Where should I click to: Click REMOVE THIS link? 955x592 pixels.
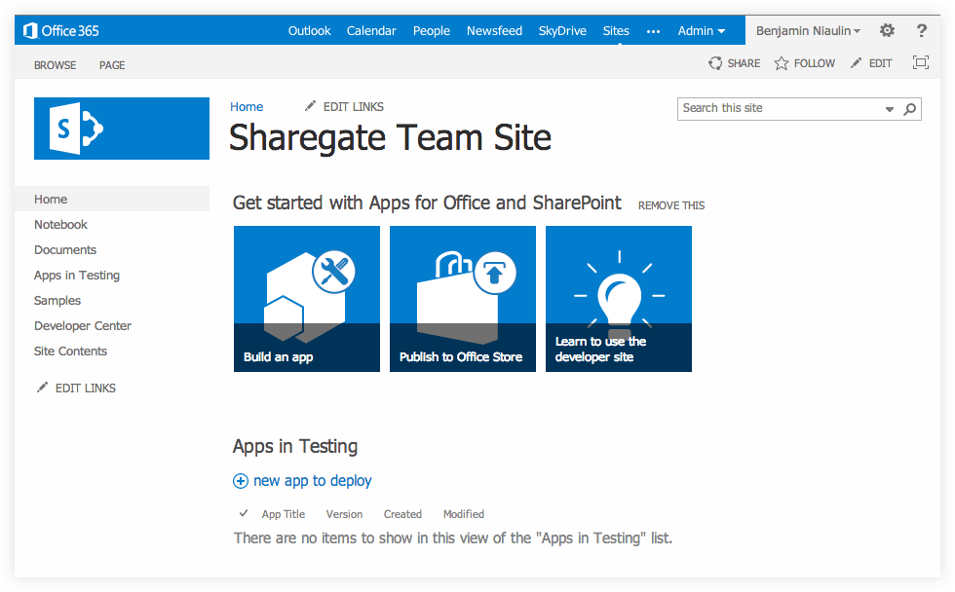(x=671, y=205)
